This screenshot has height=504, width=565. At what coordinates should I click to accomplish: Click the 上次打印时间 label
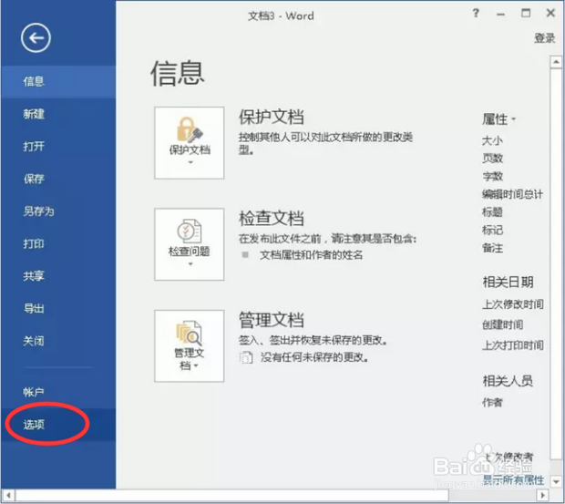pos(513,345)
